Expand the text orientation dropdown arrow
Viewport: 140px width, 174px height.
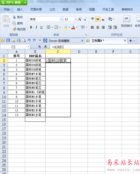coord(114,19)
